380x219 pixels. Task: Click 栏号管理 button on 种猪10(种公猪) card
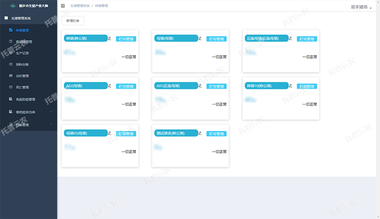coord(307,86)
